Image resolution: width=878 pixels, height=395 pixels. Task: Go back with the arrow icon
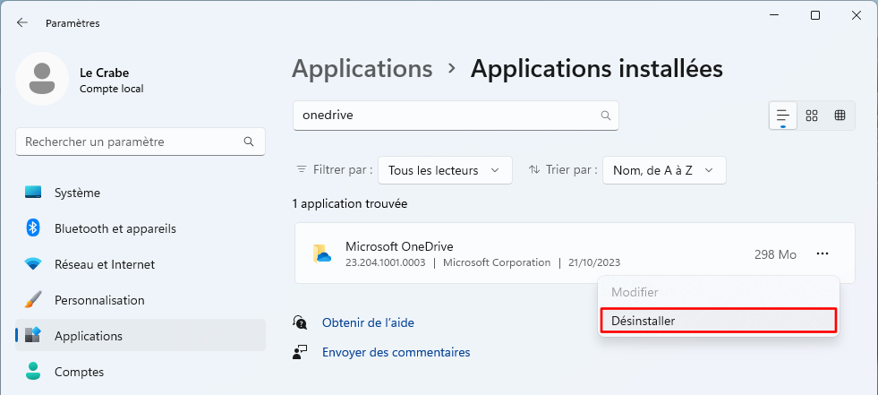point(21,23)
